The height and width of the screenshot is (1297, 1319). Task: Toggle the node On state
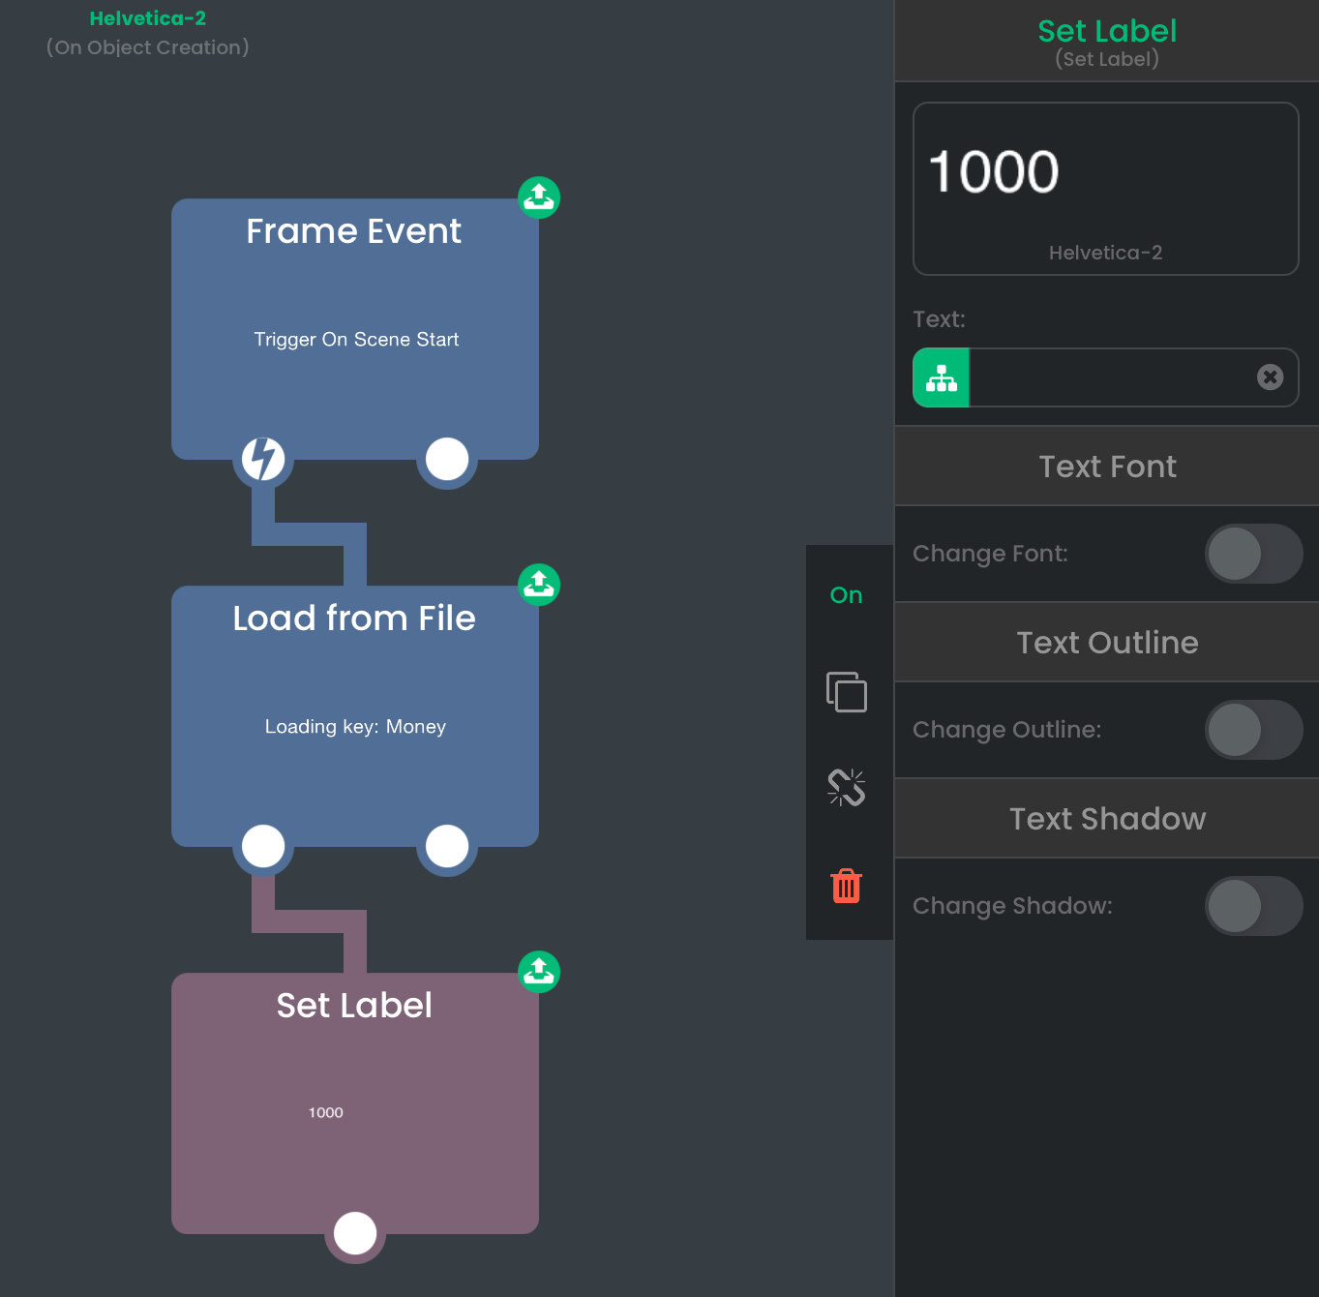(x=847, y=595)
